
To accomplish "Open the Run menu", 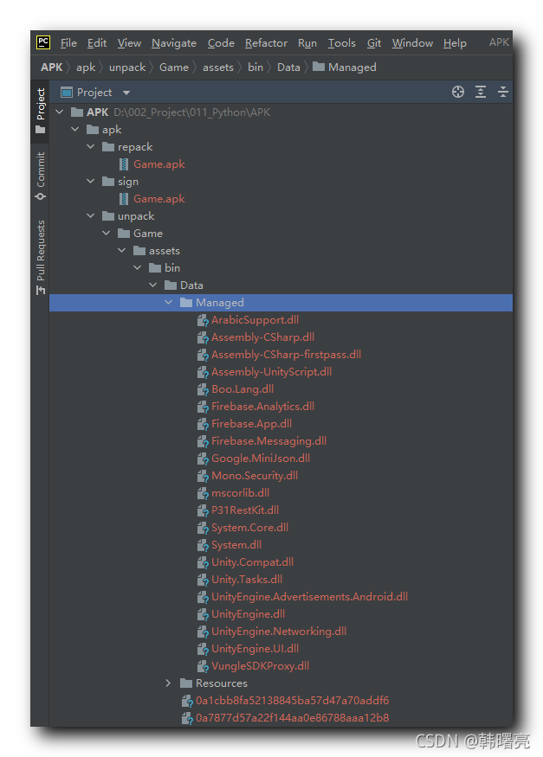I will (x=307, y=43).
